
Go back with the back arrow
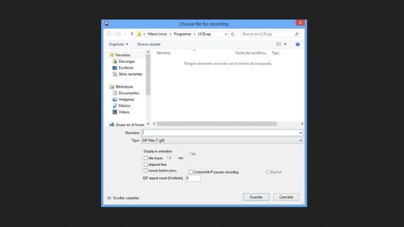(x=109, y=34)
